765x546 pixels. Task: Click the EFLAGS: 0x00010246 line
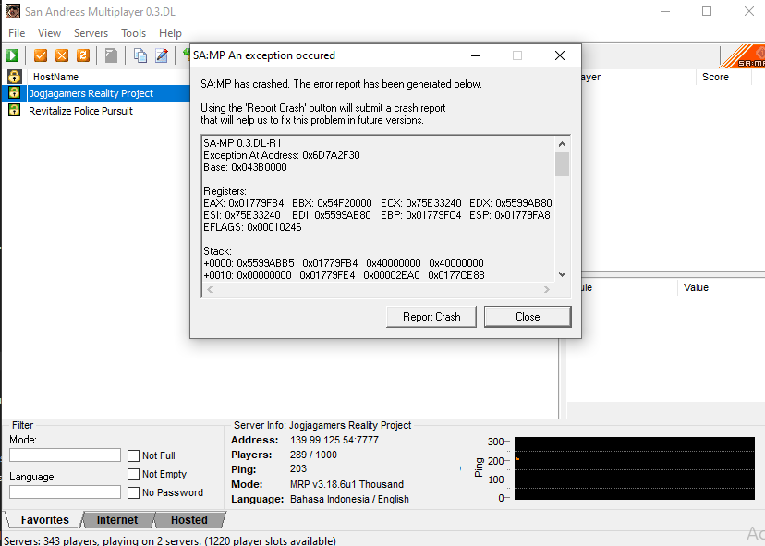click(252, 227)
